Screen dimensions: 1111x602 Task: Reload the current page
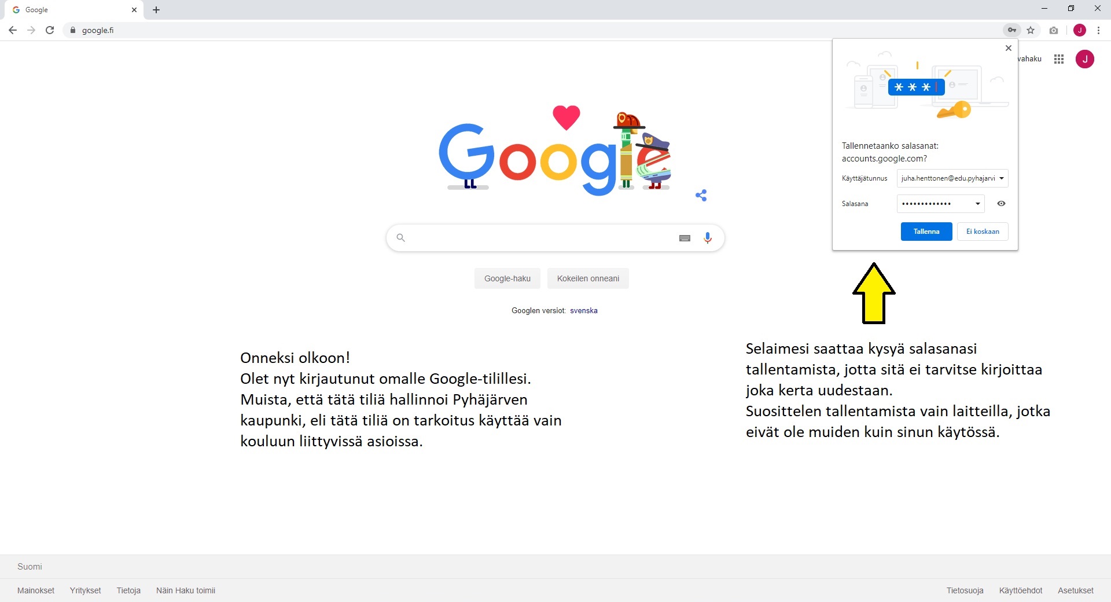click(50, 30)
